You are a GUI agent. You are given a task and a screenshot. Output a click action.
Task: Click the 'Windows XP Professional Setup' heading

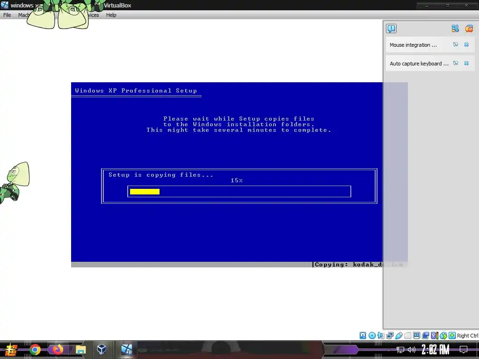[x=136, y=91]
